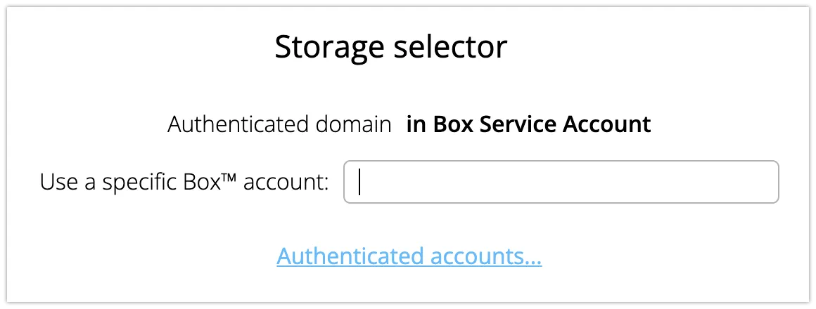Open the Authenticated accounts link
The width and height of the screenshot is (816, 309).
tap(409, 256)
